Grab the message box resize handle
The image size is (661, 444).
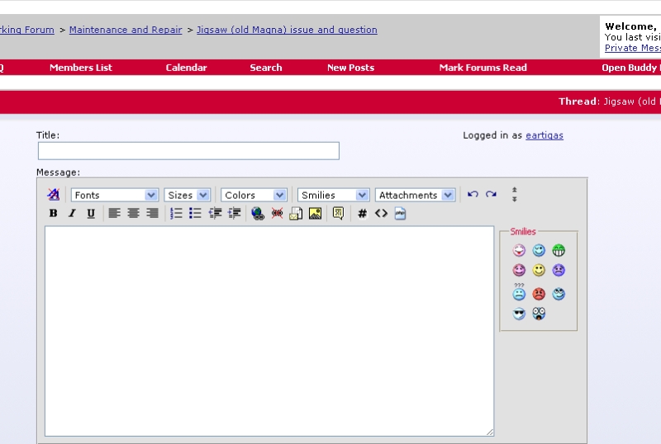(x=490, y=432)
